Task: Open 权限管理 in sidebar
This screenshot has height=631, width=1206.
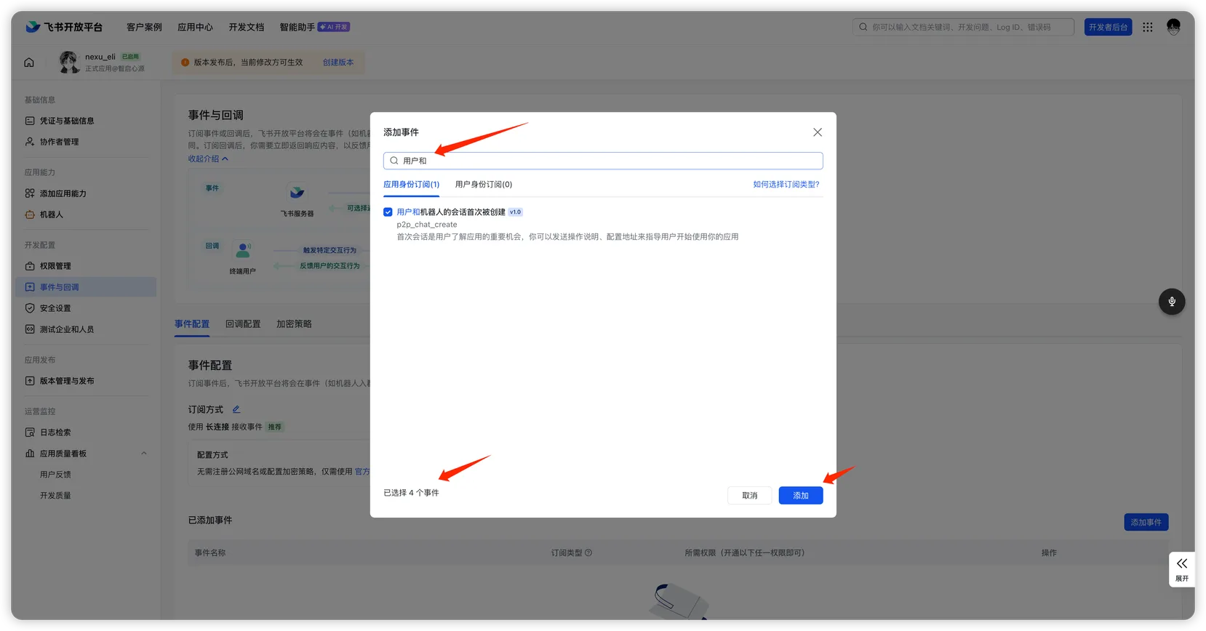Action: pyautogui.click(x=55, y=266)
